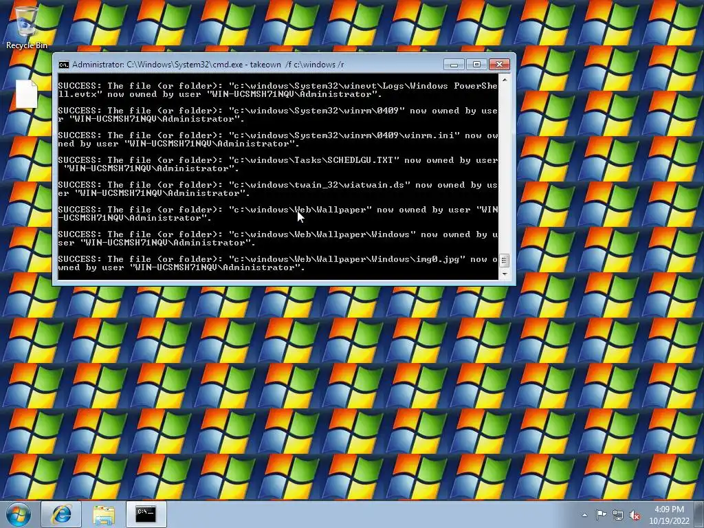Click the line mentioning img0.jpg
Image resolution: width=704 pixels, height=528 pixels.
pyautogui.click(x=278, y=259)
